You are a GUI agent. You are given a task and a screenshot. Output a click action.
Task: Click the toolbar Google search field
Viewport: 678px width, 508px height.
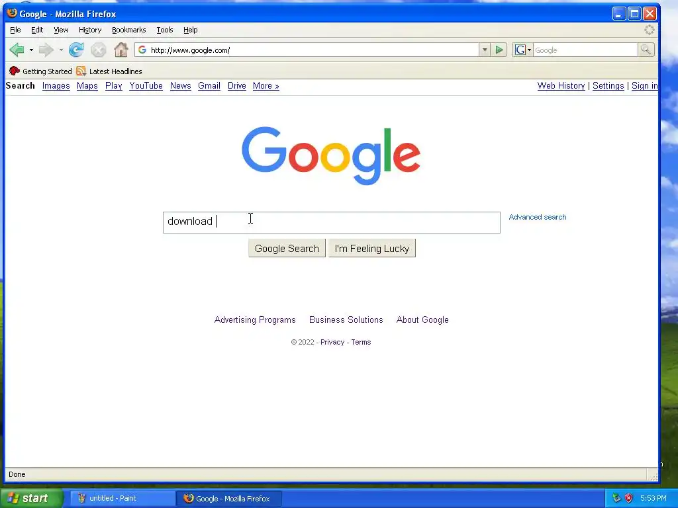click(x=585, y=50)
